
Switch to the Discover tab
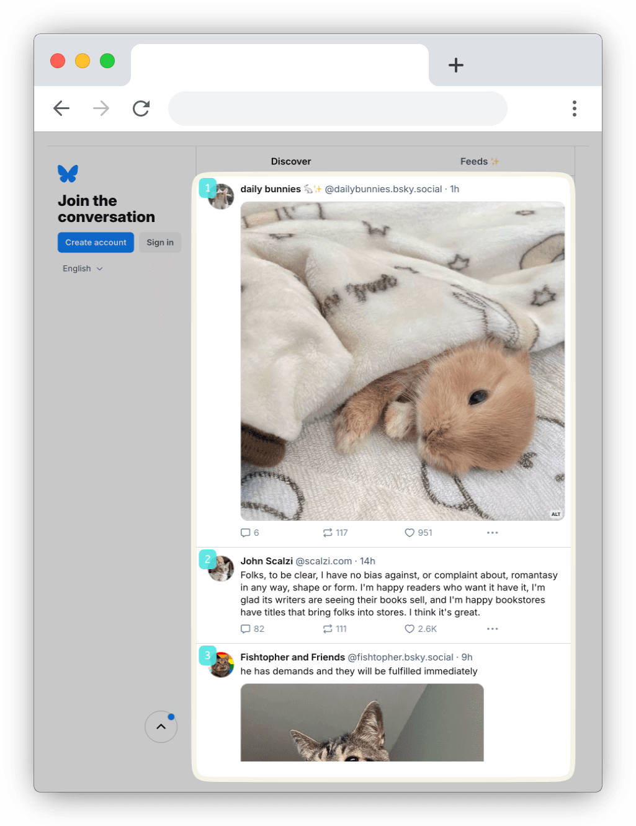(290, 161)
